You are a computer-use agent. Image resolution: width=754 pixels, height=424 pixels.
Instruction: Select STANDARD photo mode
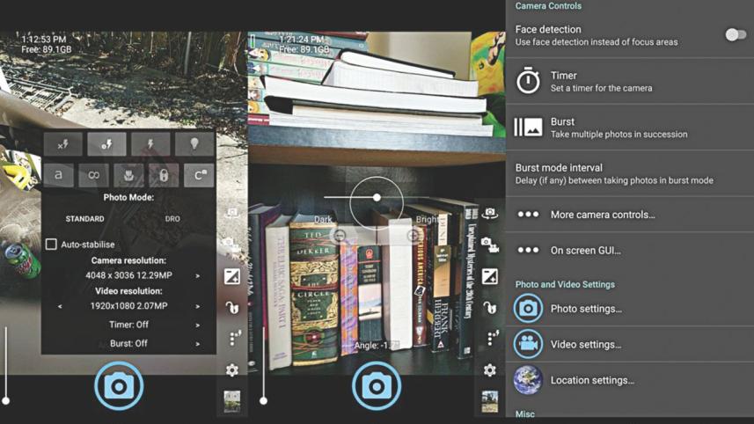[84, 219]
